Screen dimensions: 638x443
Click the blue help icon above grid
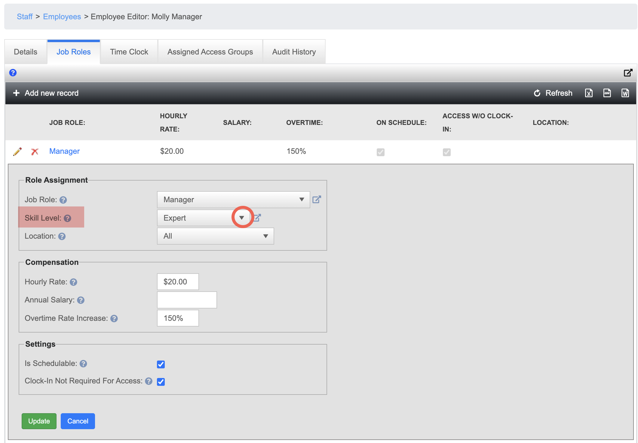pyautogui.click(x=13, y=73)
